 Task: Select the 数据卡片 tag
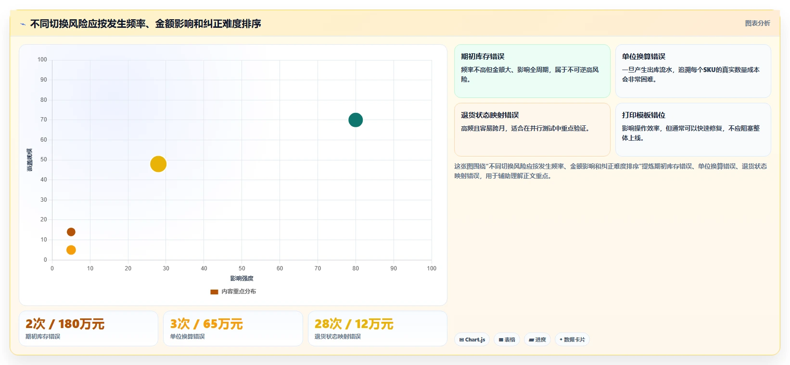(x=572, y=340)
